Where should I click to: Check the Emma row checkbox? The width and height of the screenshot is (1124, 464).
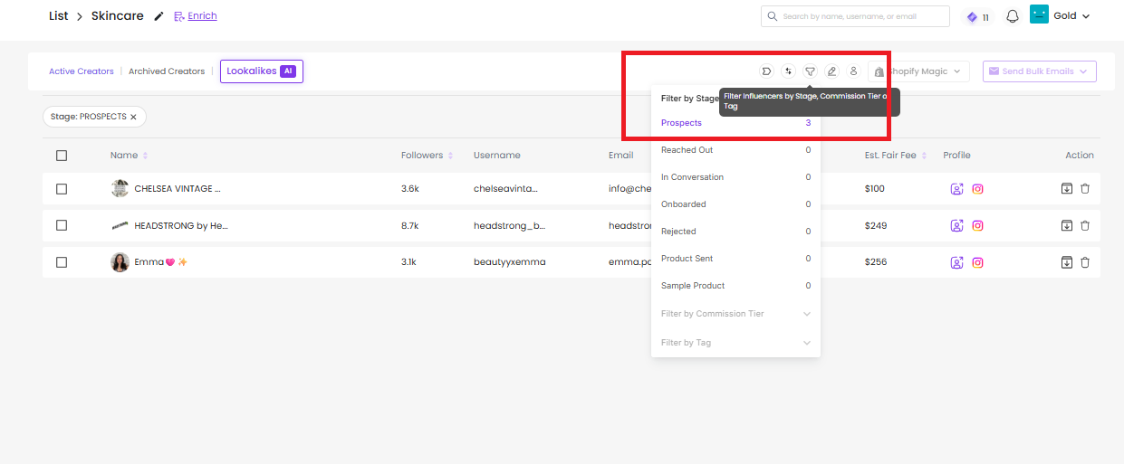pos(62,262)
